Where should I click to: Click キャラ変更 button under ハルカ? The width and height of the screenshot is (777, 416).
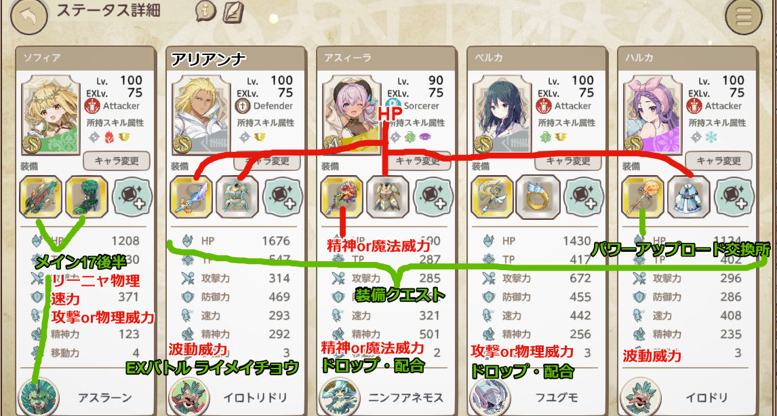click(719, 161)
